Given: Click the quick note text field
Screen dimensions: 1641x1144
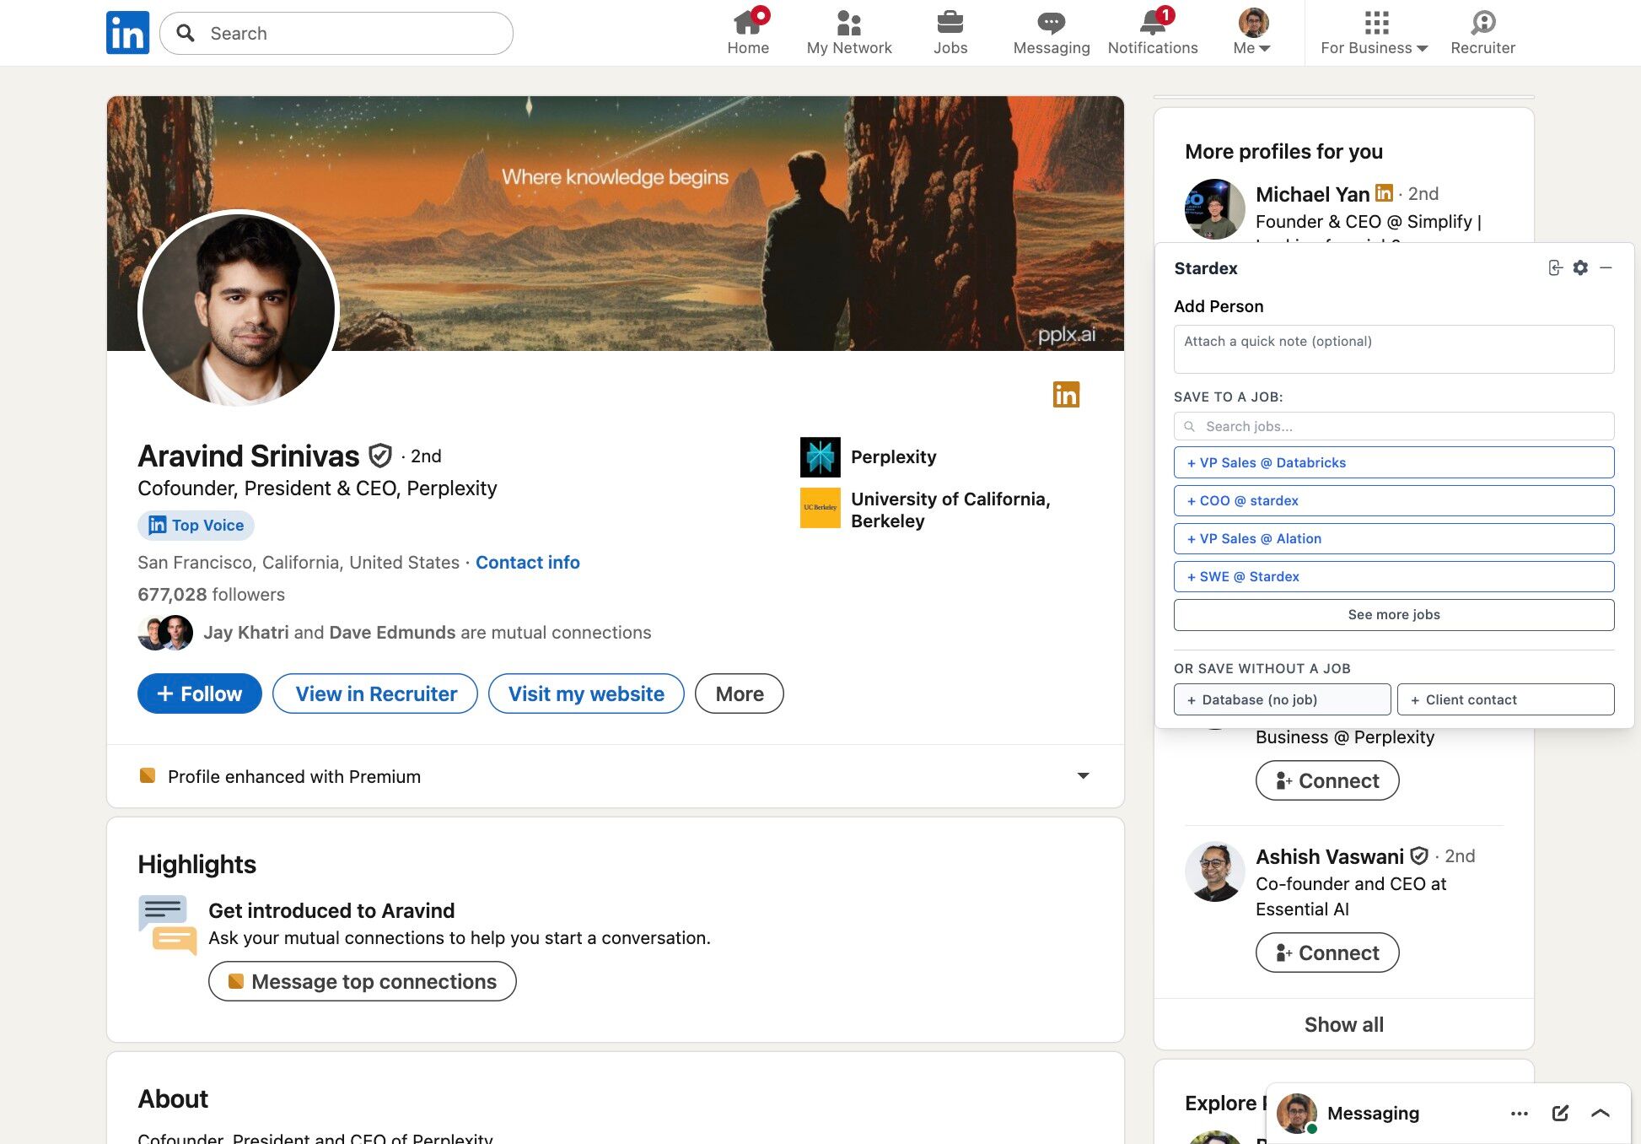Looking at the screenshot, I should 1393,349.
